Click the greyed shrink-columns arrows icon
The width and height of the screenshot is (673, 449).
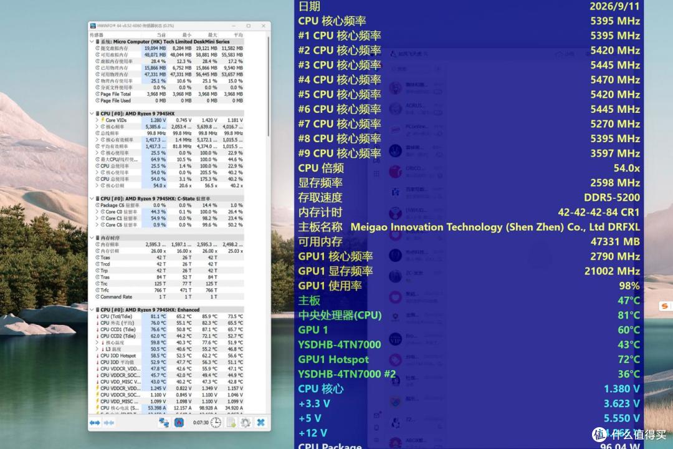(108, 423)
